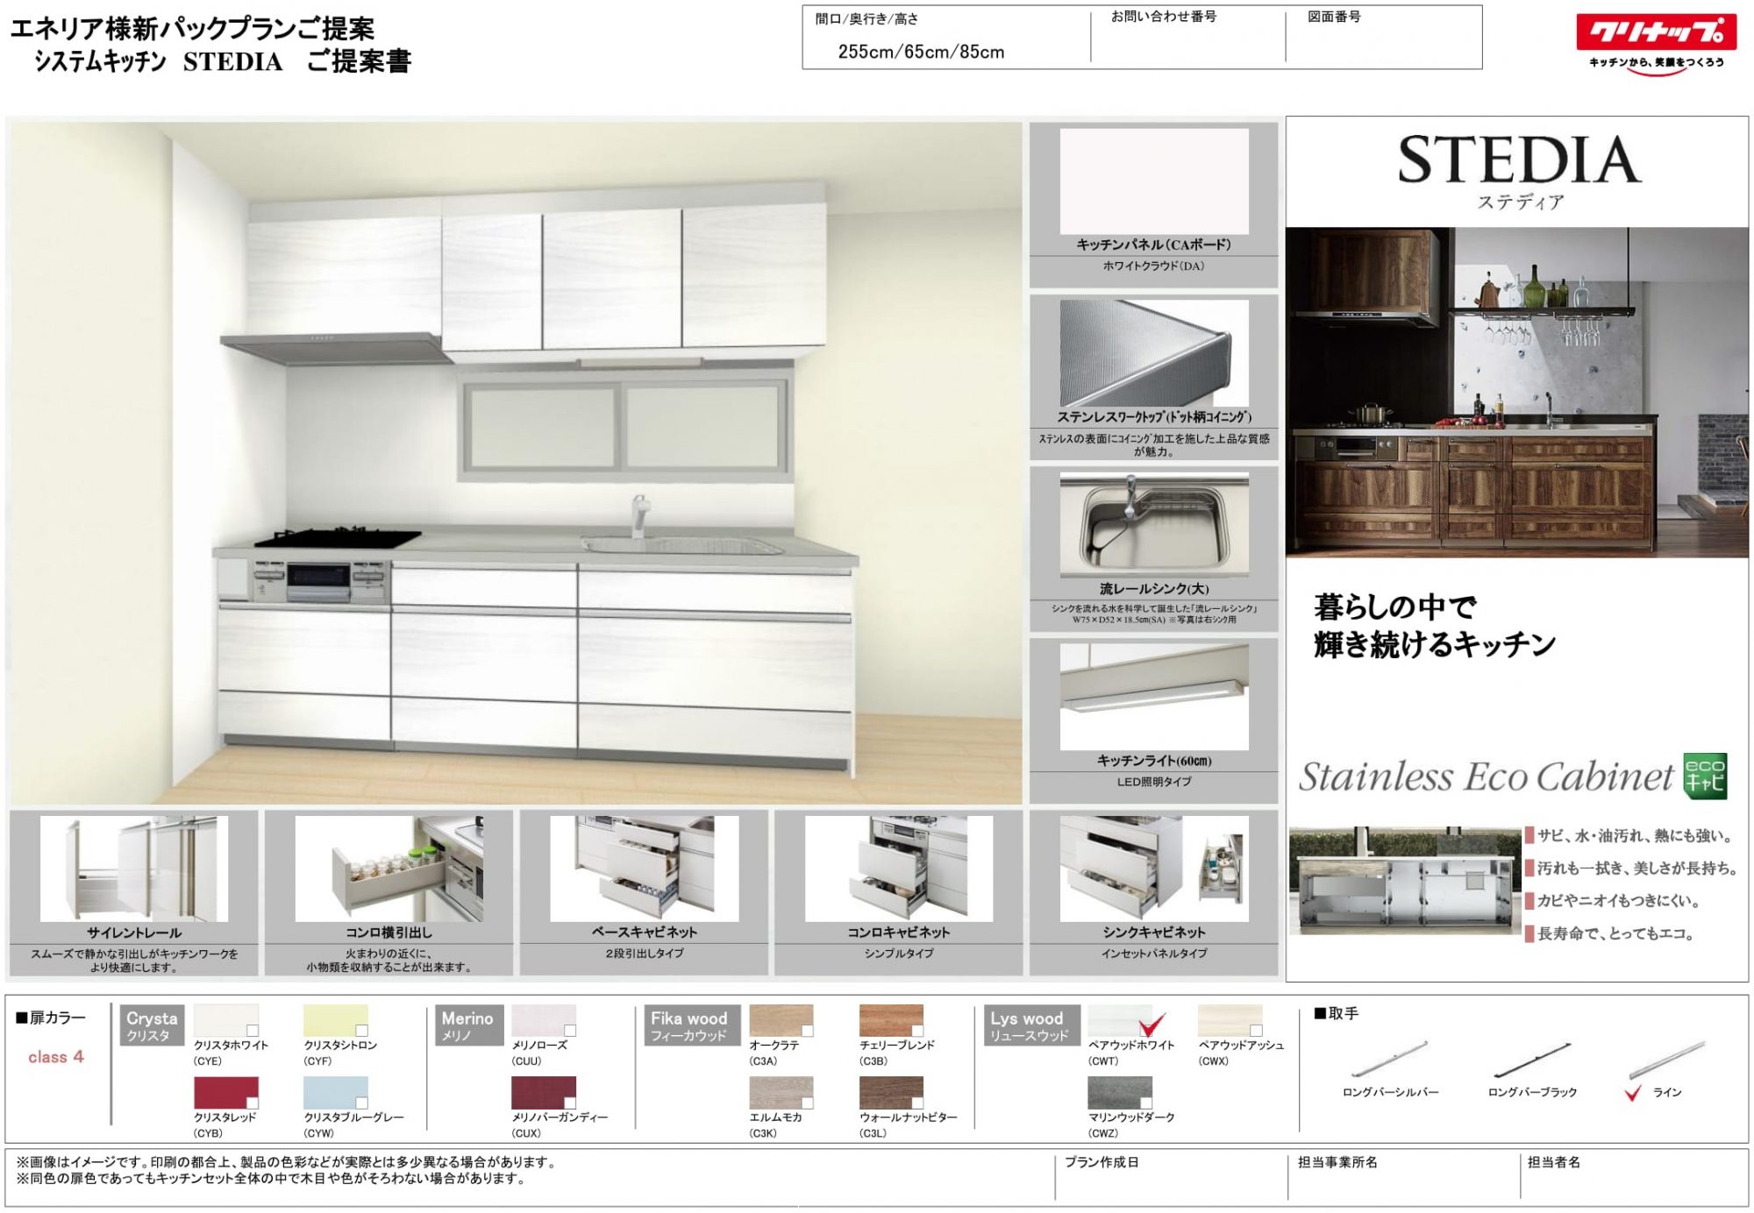Click the title エネリア様新パックプランご提案
1754x1213 pixels.
(x=192, y=29)
